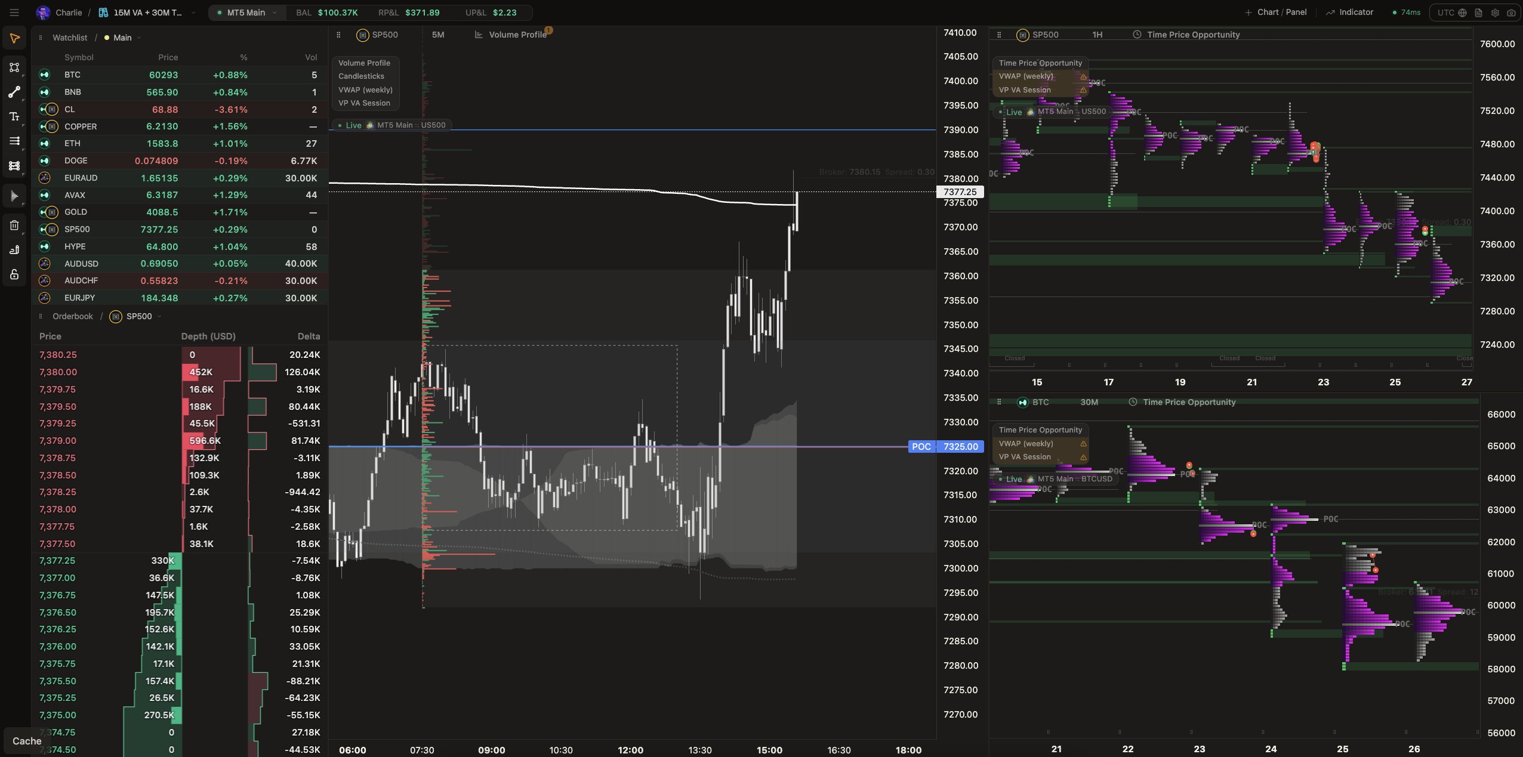Take a screenshot with camera icon
The width and height of the screenshot is (1523, 757).
coord(1511,13)
